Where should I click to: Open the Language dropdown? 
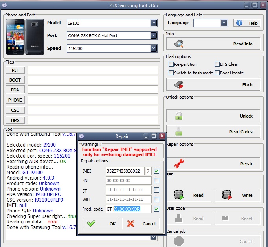click(x=224, y=23)
